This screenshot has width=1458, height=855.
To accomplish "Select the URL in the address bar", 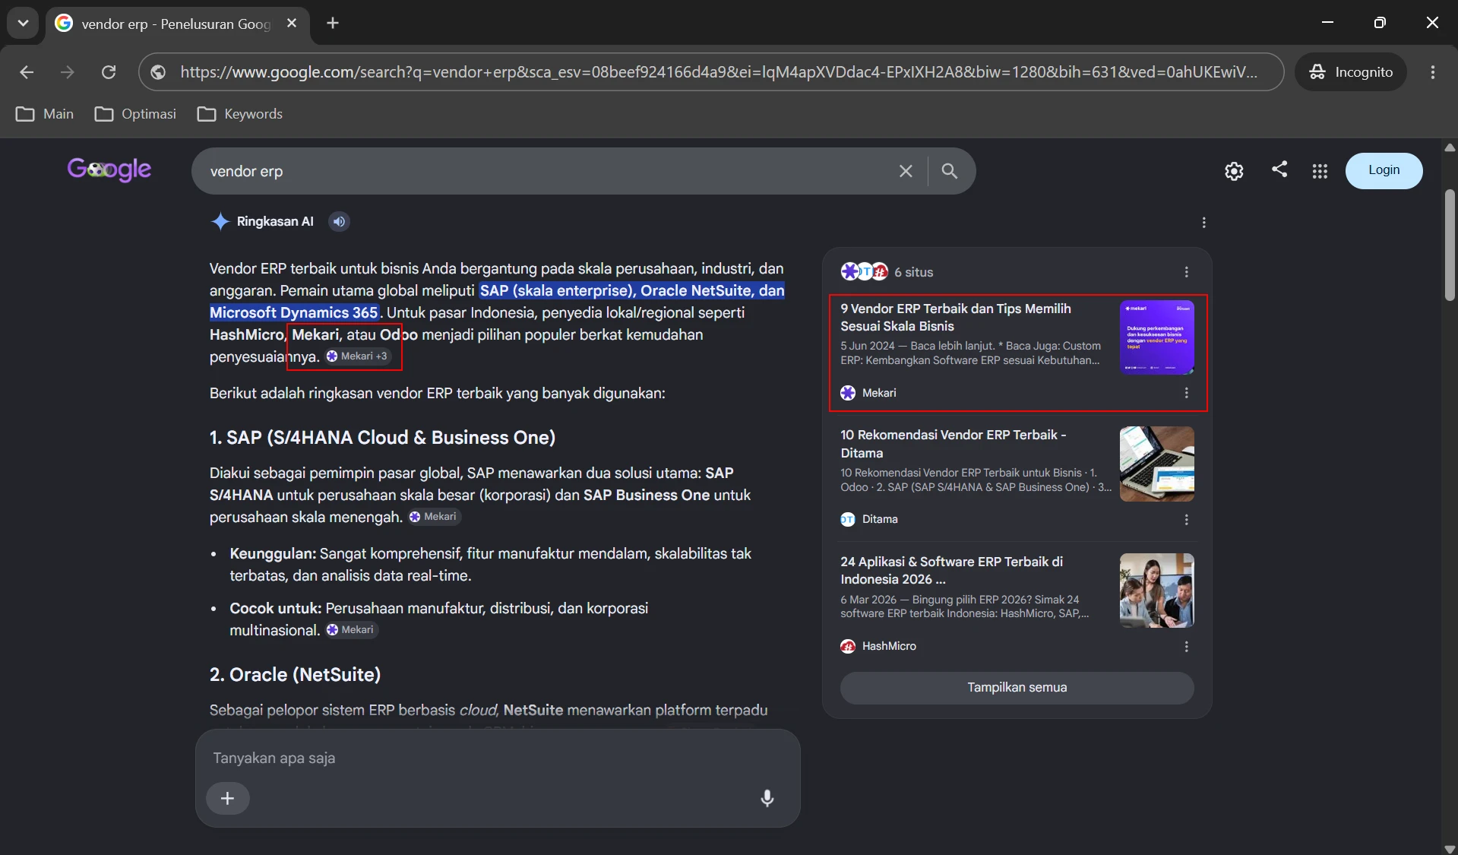I will pyautogui.click(x=718, y=72).
